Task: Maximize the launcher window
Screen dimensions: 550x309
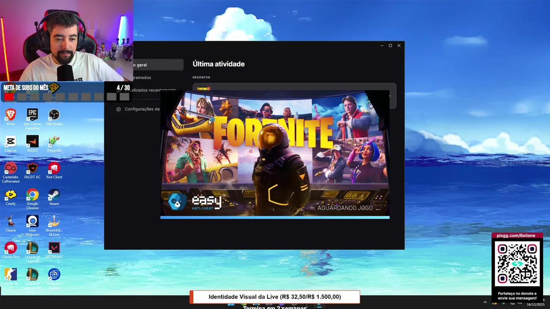Action: coord(390,45)
